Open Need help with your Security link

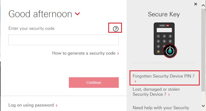click(x=161, y=108)
